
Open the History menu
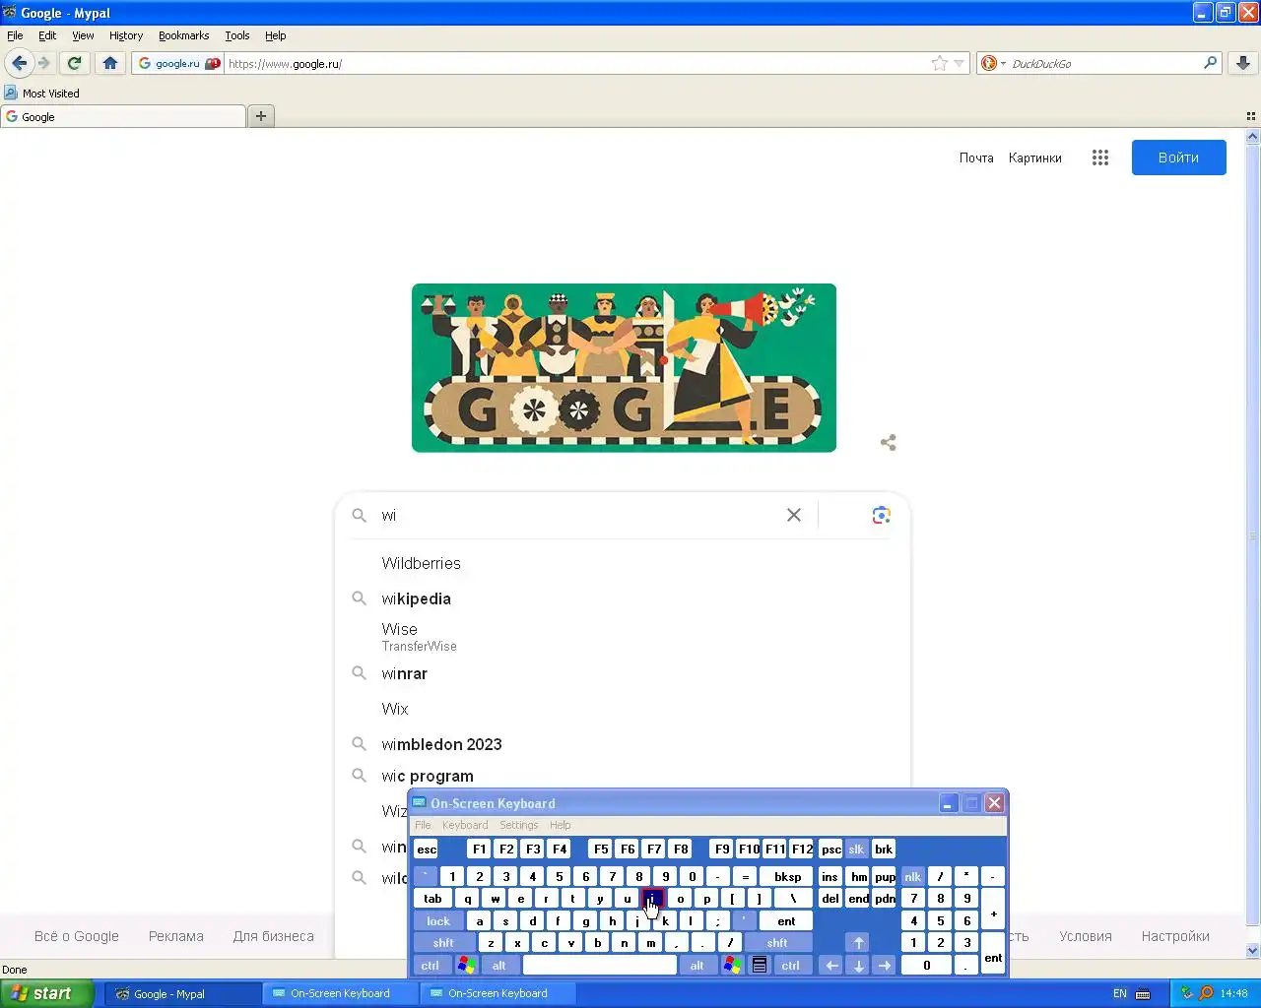(126, 35)
